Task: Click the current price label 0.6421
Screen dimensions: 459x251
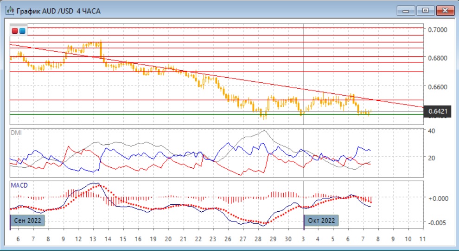Action: [x=438, y=111]
